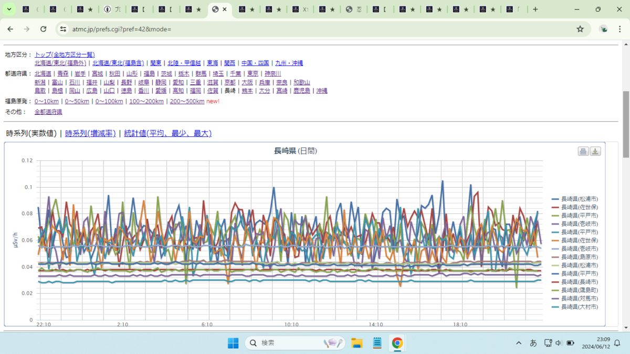
Task: Switch to 時系列(増減率) view
Action: click(x=90, y=134)
